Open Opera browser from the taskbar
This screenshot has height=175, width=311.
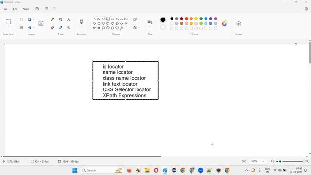tap(156, 170)
